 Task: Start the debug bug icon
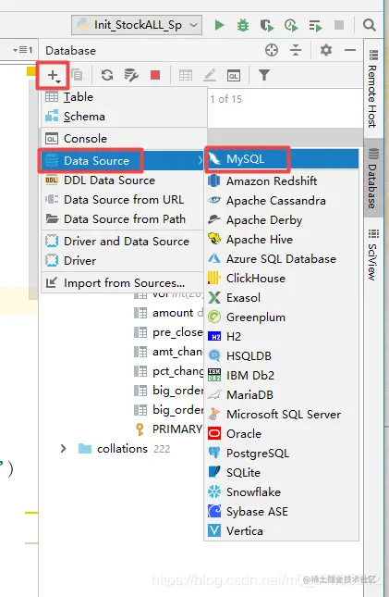pos(243,25)
